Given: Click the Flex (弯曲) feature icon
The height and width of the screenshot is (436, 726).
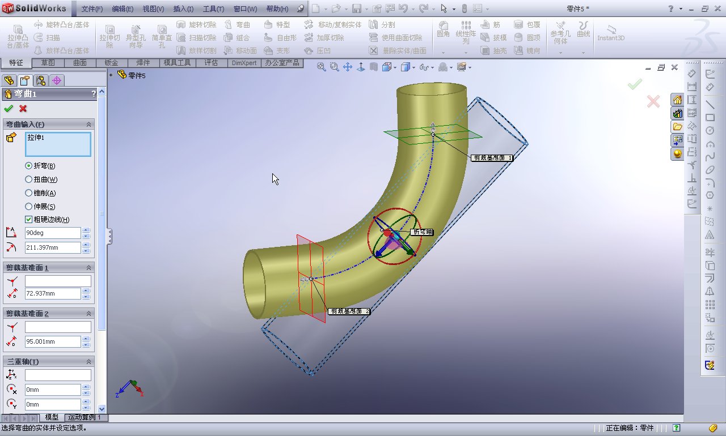Looking at the screenshot, I should coord(237,25).
